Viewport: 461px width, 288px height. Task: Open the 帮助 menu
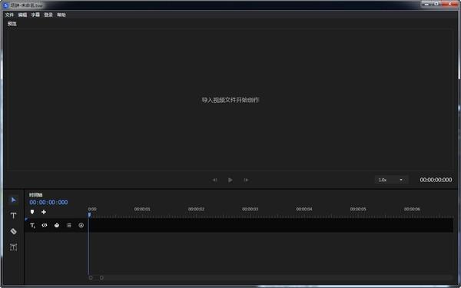pyautogui.click(x=61, y=15)
